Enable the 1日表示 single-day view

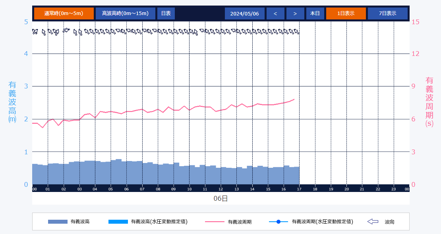346,13
